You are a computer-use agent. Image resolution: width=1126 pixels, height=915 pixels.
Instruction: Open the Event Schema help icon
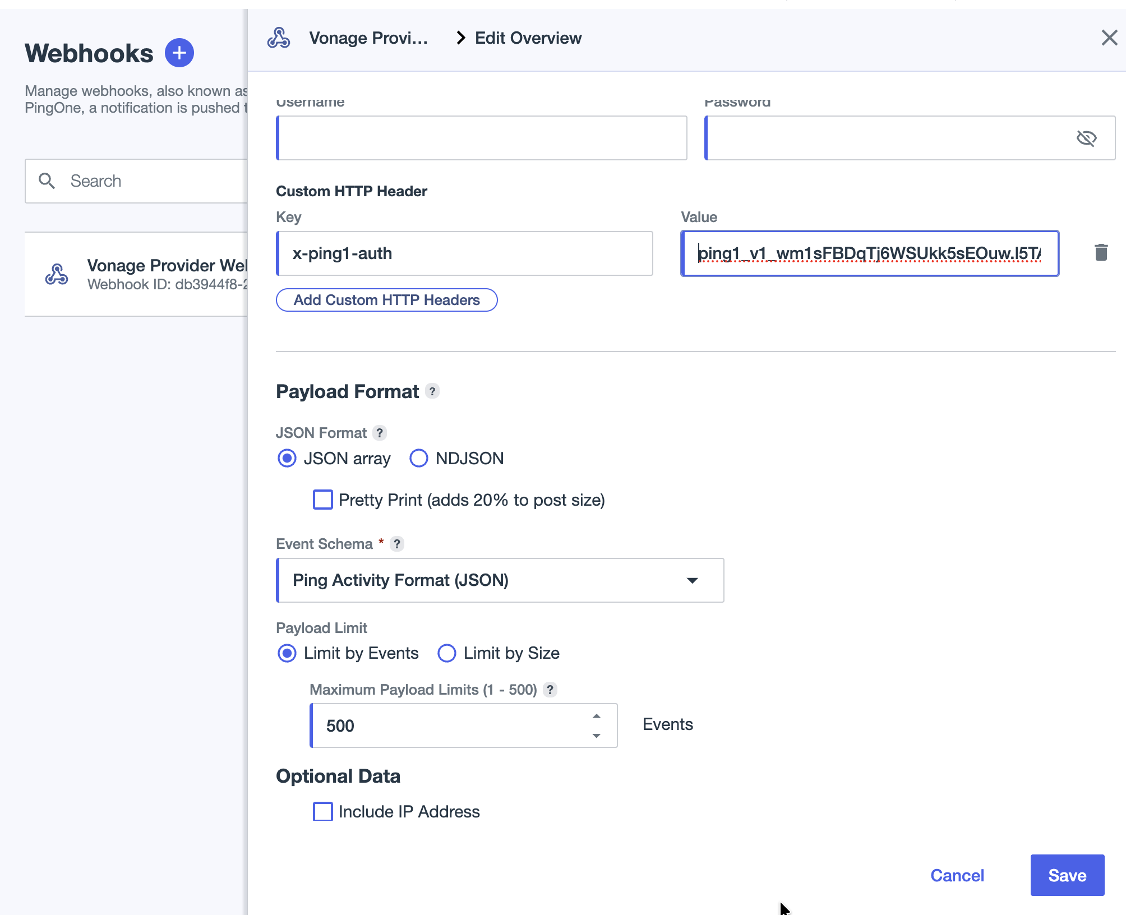(x=397, y=544)
